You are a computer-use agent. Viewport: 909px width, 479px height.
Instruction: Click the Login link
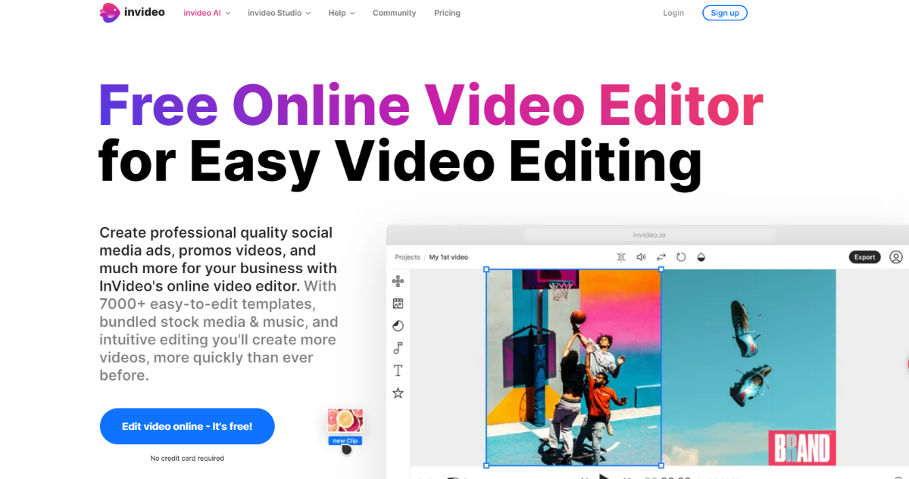point(673,13)
